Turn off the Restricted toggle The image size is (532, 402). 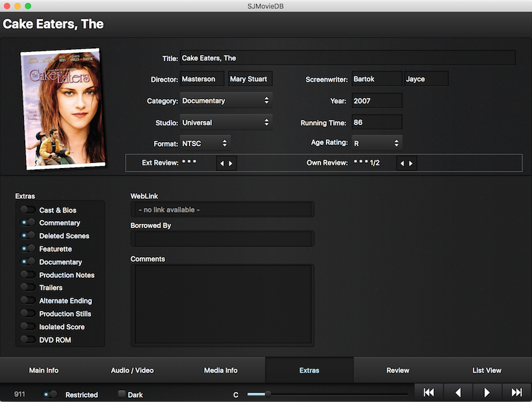pos(50,394)
